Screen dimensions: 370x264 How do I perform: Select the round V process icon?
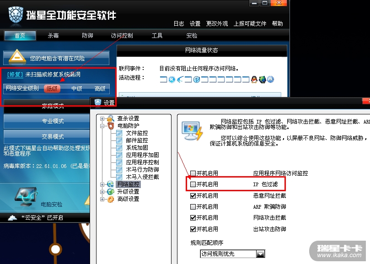click(x=196, y=80)
